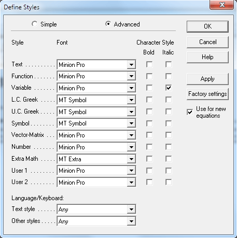Select the Simple radio button
The image size is (237, 238).
[35, 24]
